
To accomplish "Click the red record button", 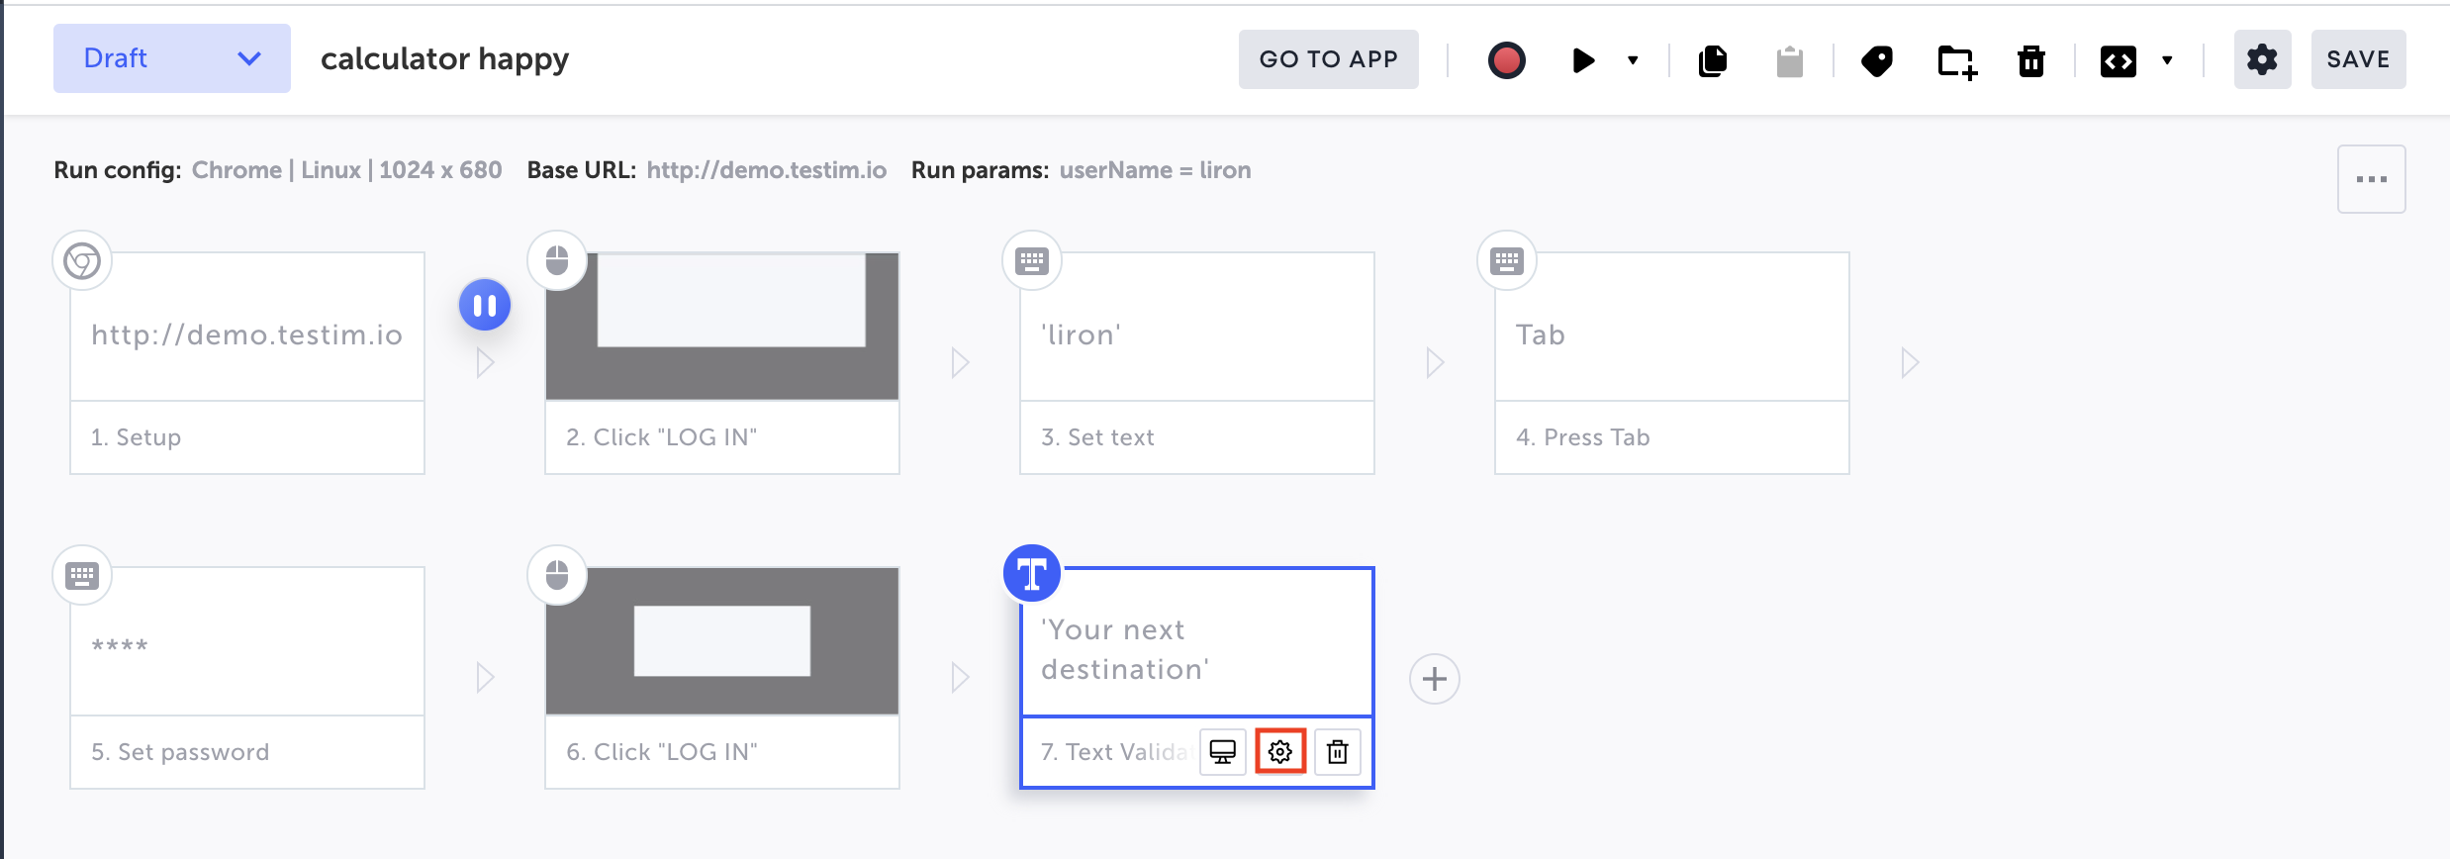I will [x=1506, y=60].
